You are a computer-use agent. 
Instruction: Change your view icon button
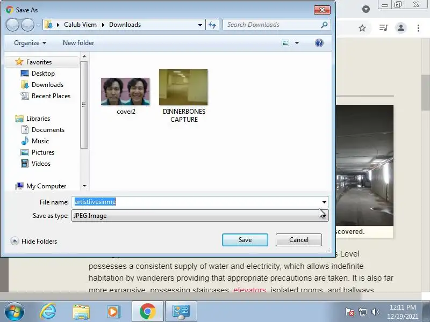point(285,43)
